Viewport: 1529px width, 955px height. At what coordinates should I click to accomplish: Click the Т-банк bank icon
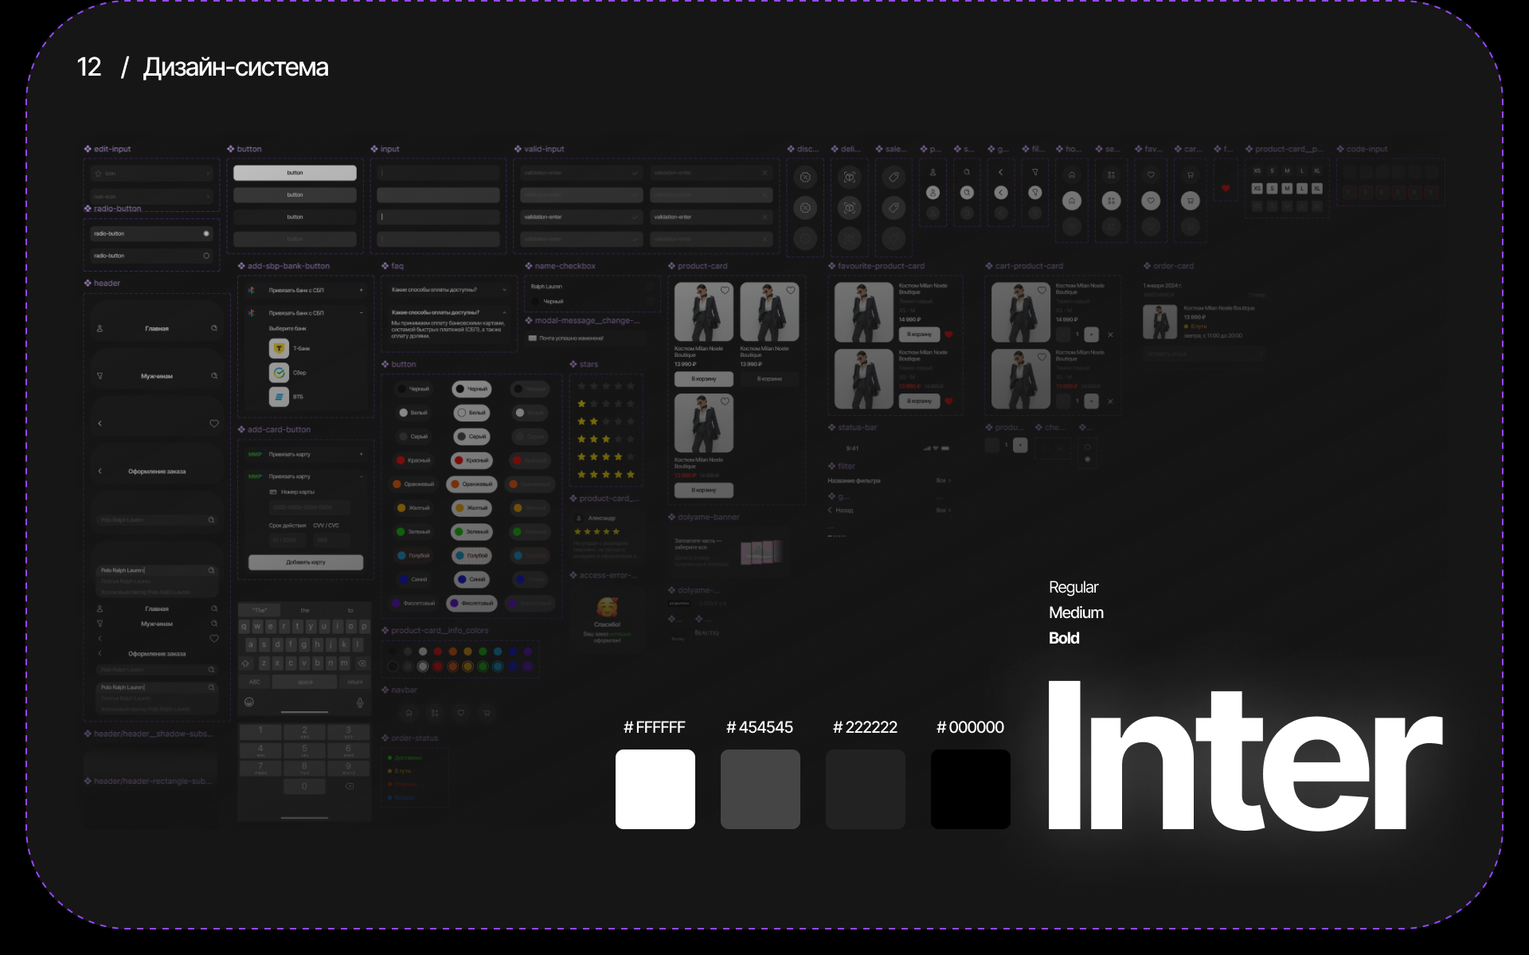point(279,348)
